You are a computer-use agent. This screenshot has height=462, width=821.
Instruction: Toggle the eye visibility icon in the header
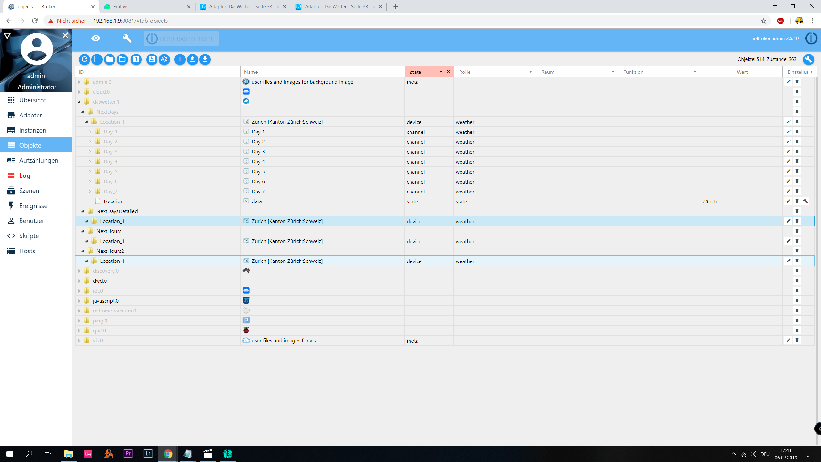[x=96, y=38]
